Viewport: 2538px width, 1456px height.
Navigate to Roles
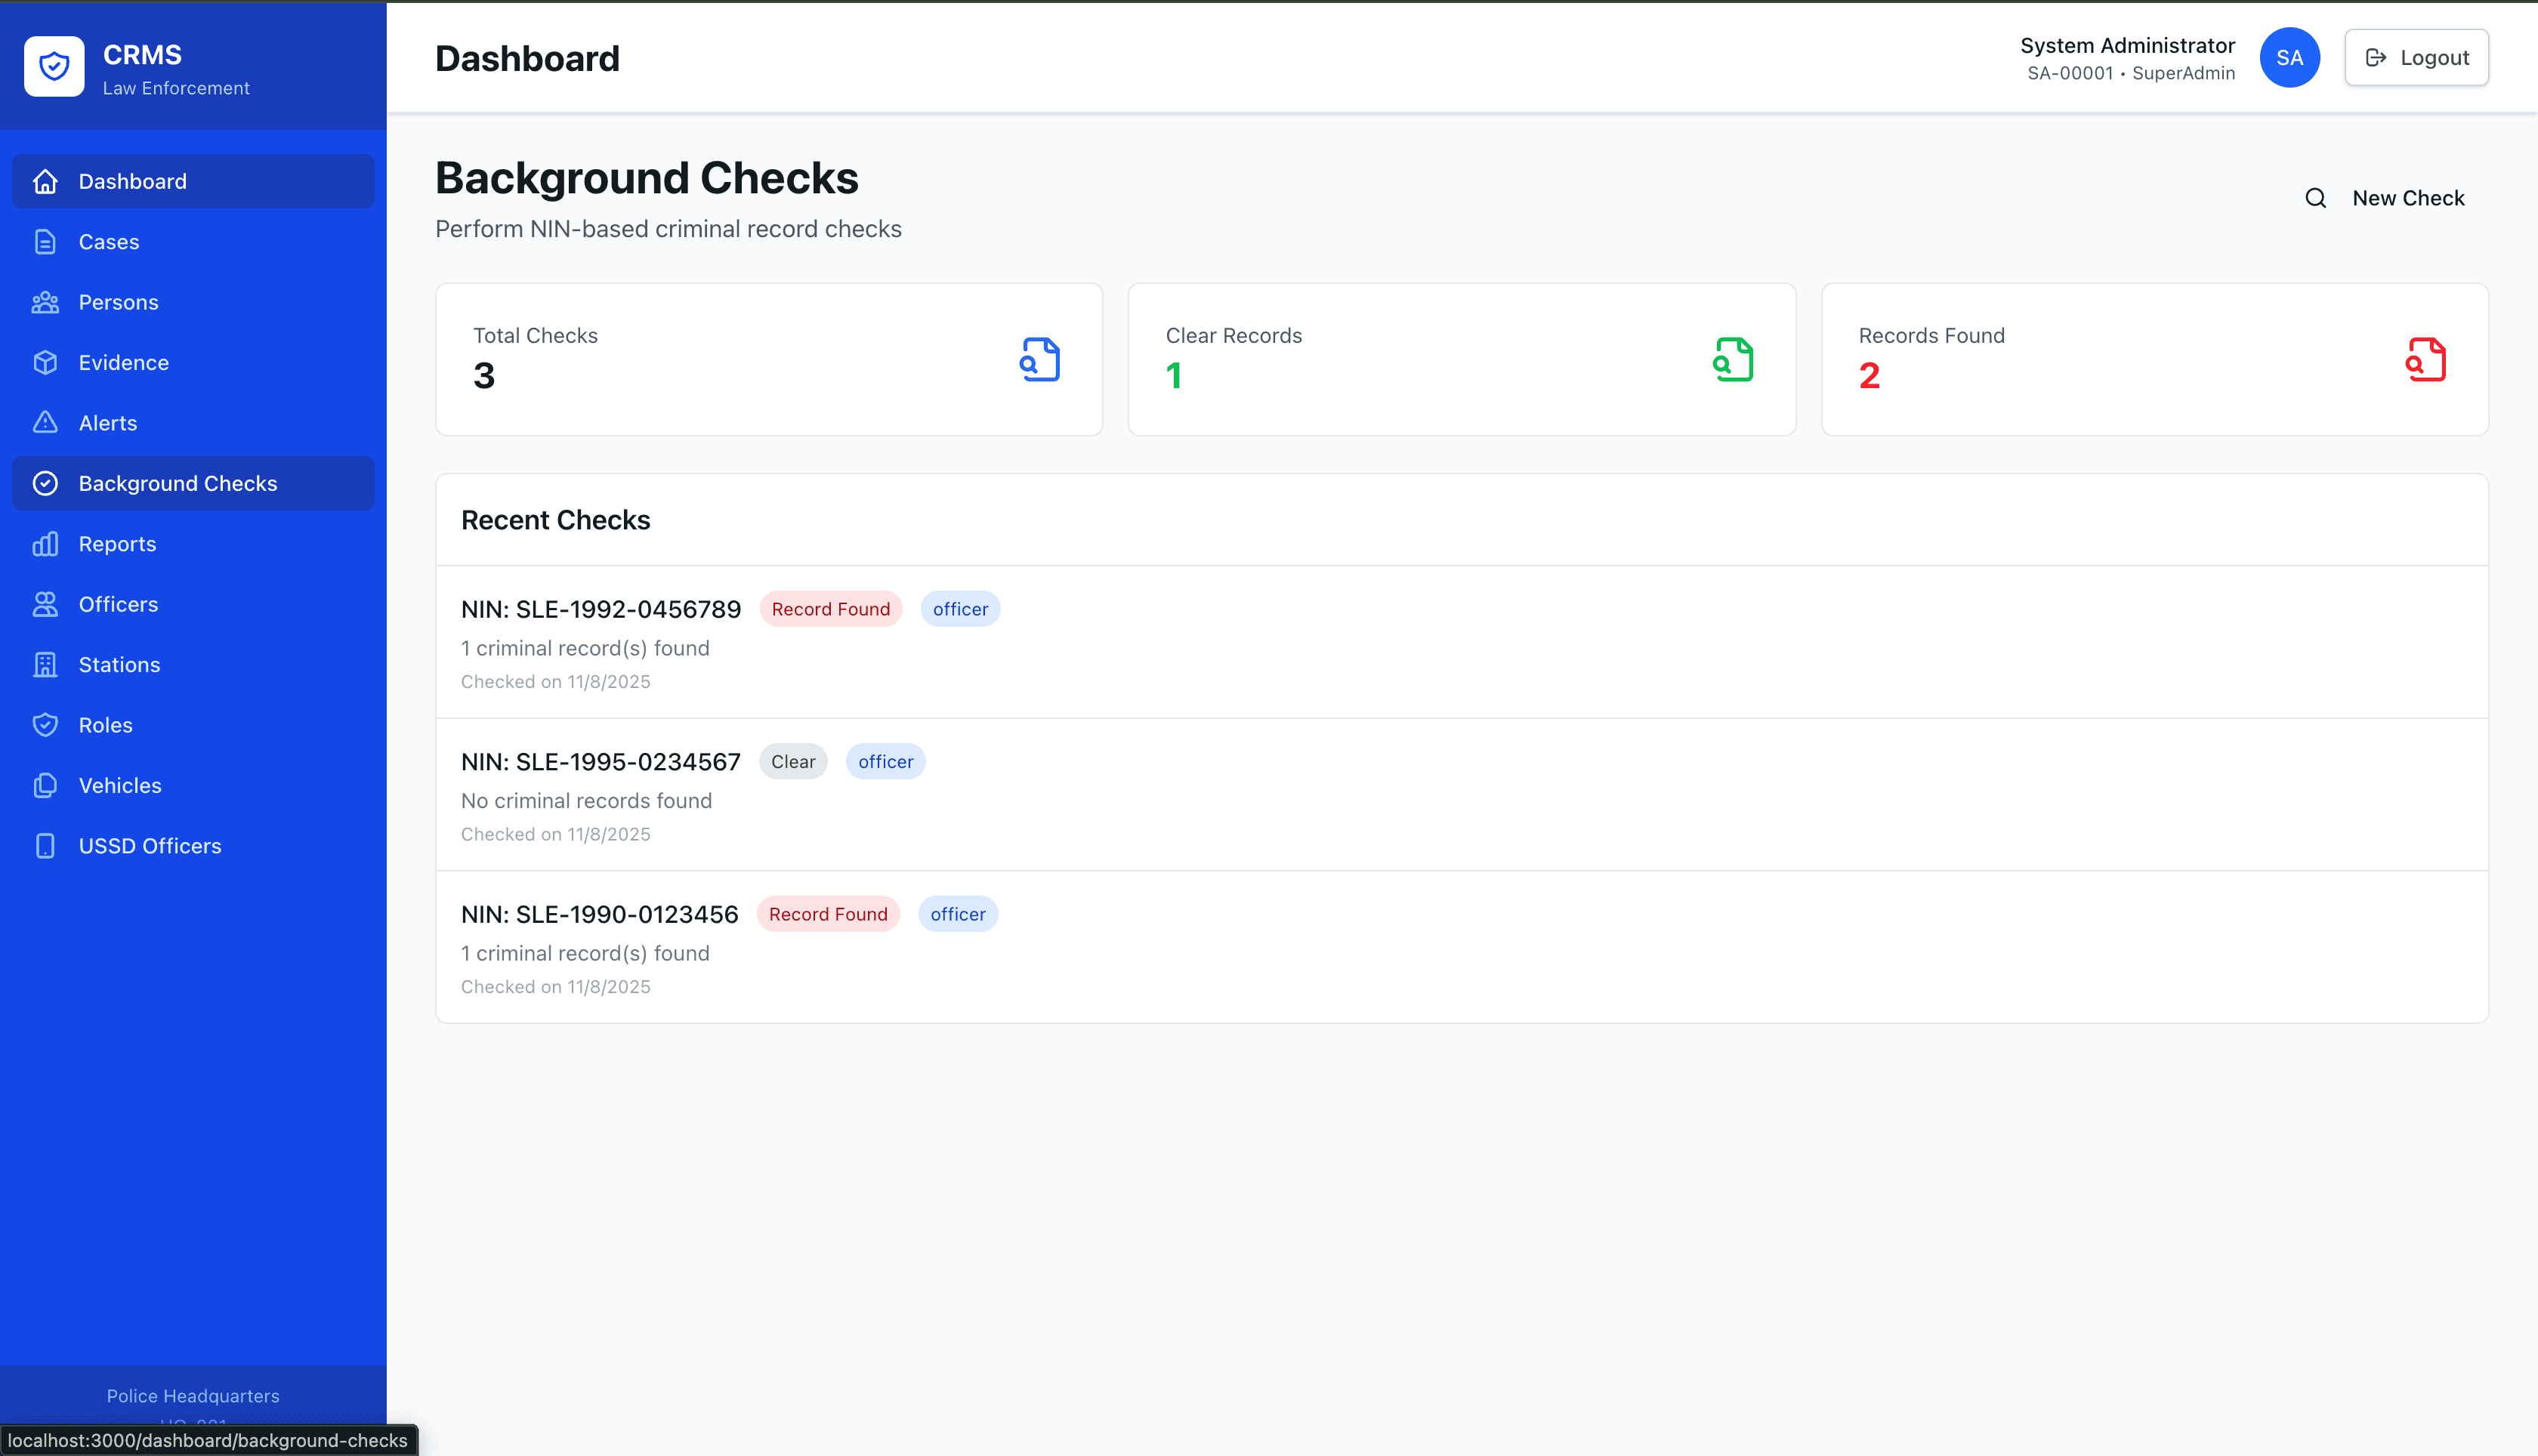point(193,725)
